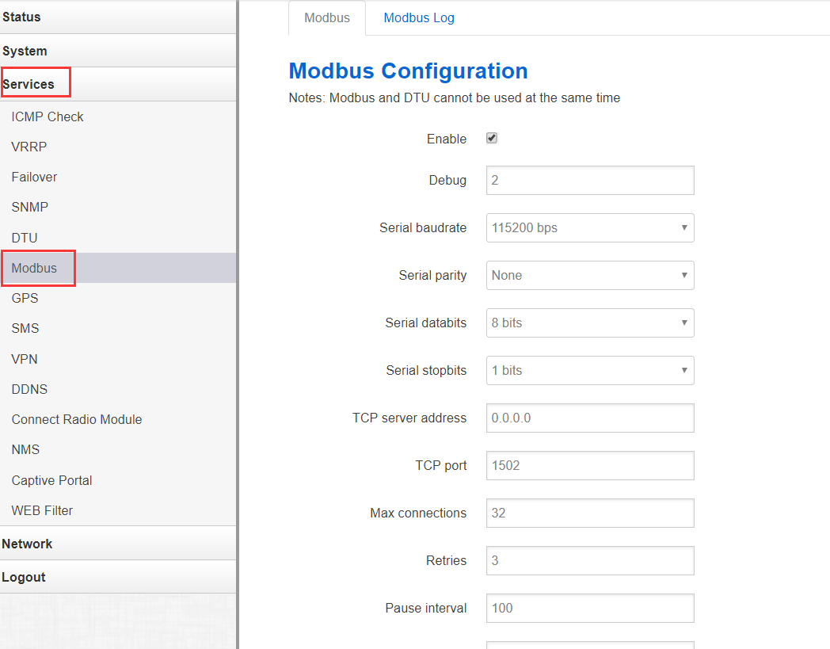Go to the VPN service page
Viewport: 830px width, 649px height.
coord(25,359)
